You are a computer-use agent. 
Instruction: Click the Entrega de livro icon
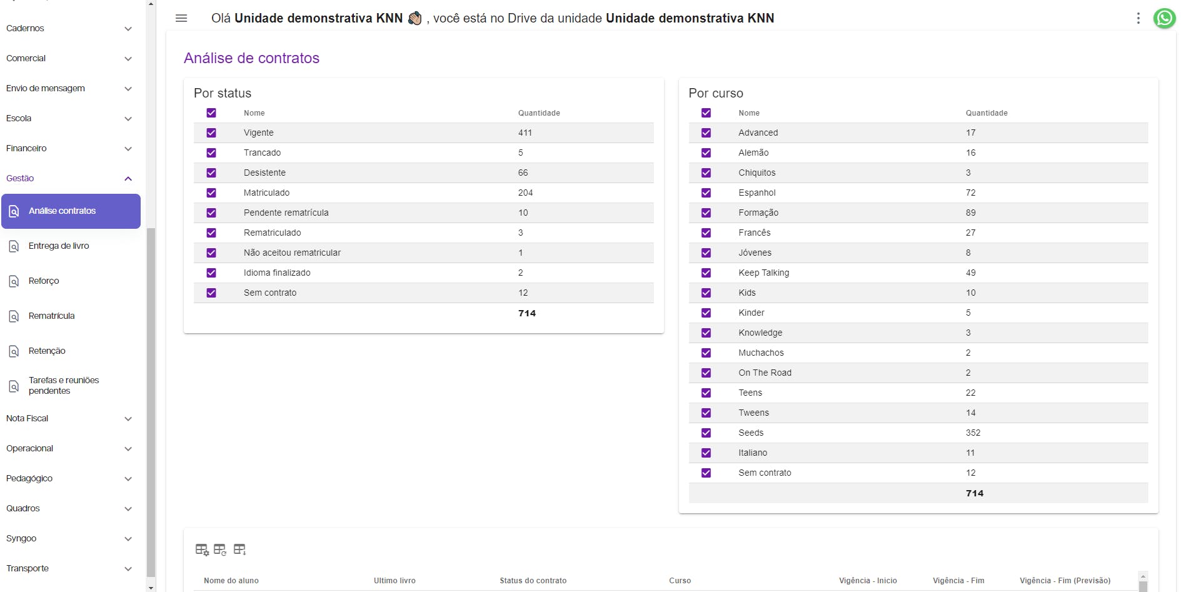(x=14, y=246)
